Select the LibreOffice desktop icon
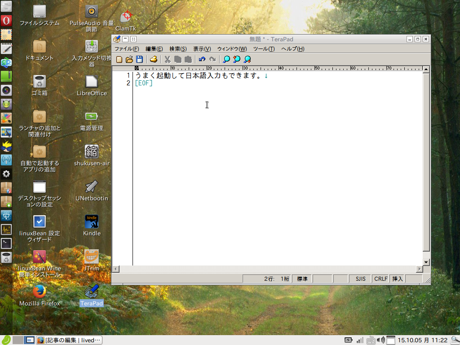Screen dimensions: 460x345 (x=92, y=85)
